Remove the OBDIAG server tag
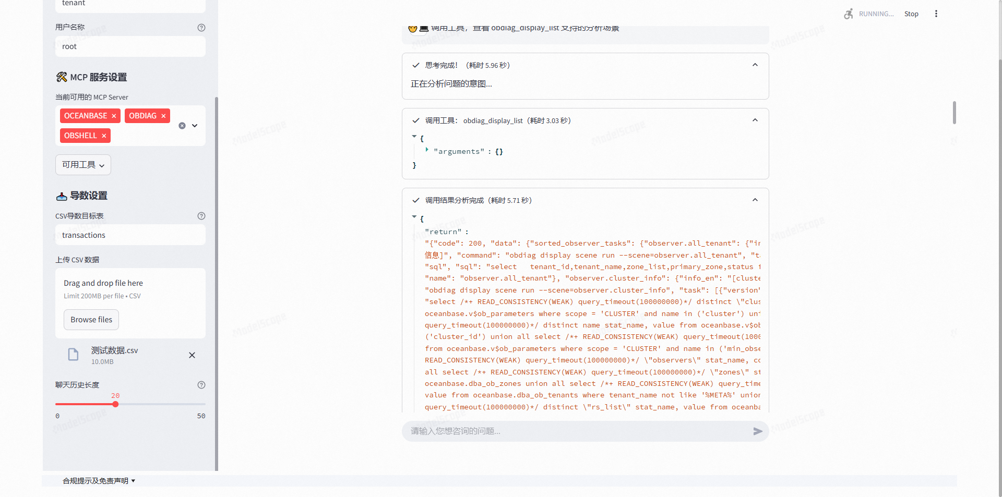Viewport: 1002px width, 497px height. coord(163,116)
